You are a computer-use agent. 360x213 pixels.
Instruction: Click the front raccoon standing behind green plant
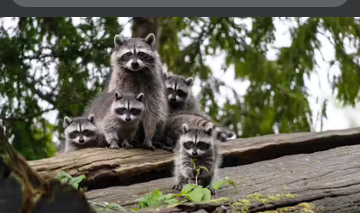pyautogui.click(x=195, y=148)
